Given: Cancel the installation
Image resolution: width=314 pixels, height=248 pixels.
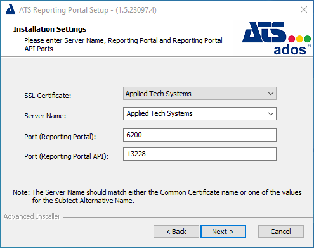Looking at the screenshot, I should point(281,232).
